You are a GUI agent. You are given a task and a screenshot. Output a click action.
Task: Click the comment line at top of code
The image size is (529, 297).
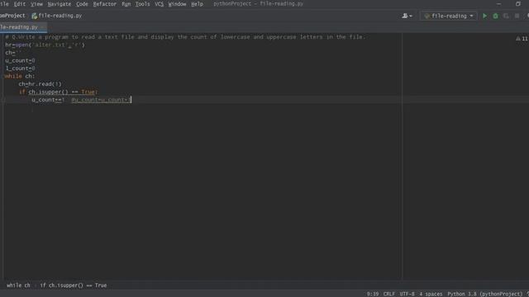tap(185, 37)
